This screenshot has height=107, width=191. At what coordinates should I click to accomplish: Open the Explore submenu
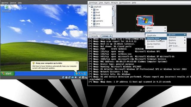pyautogui.click(x=177, y=40)
